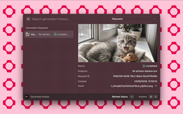This screenshot has width=183, height=114.
Task: Click the Request ID label
Action: tap(84, 76)
